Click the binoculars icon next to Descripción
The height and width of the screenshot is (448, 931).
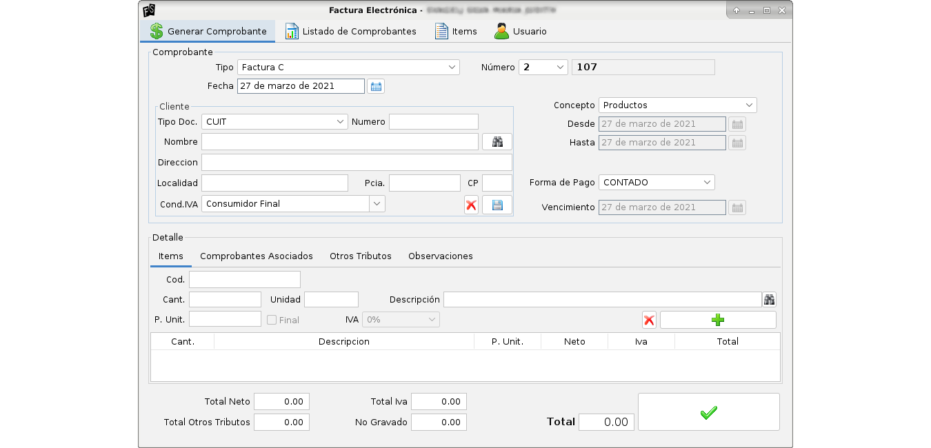tap(769, 299)
